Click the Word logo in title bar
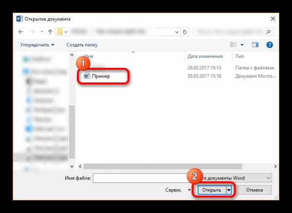Image resolution: width=292 pixels, height=213 pixels. pyautogui.click(x=19, y=19)
